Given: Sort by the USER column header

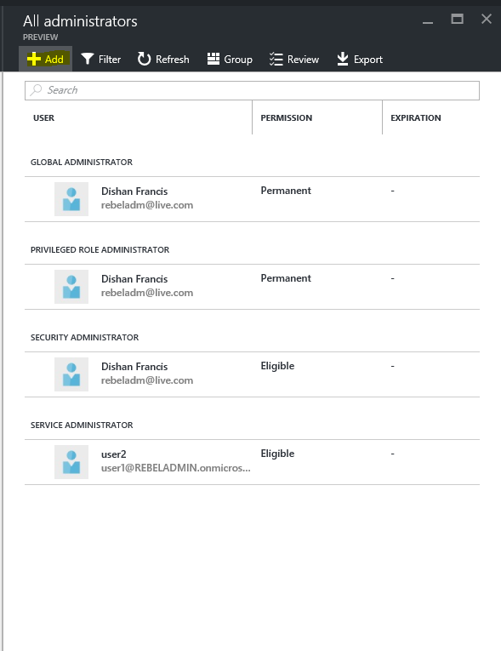Looking at the screenshot, I should [43, 118].
